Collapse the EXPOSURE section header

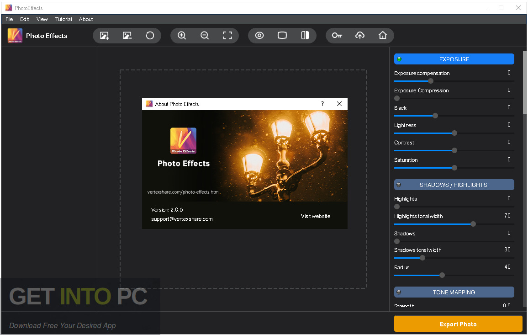pyautogui.click(x=454, y=59)
